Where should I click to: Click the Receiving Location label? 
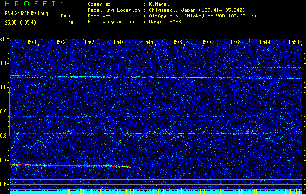(x=114, y=10)
